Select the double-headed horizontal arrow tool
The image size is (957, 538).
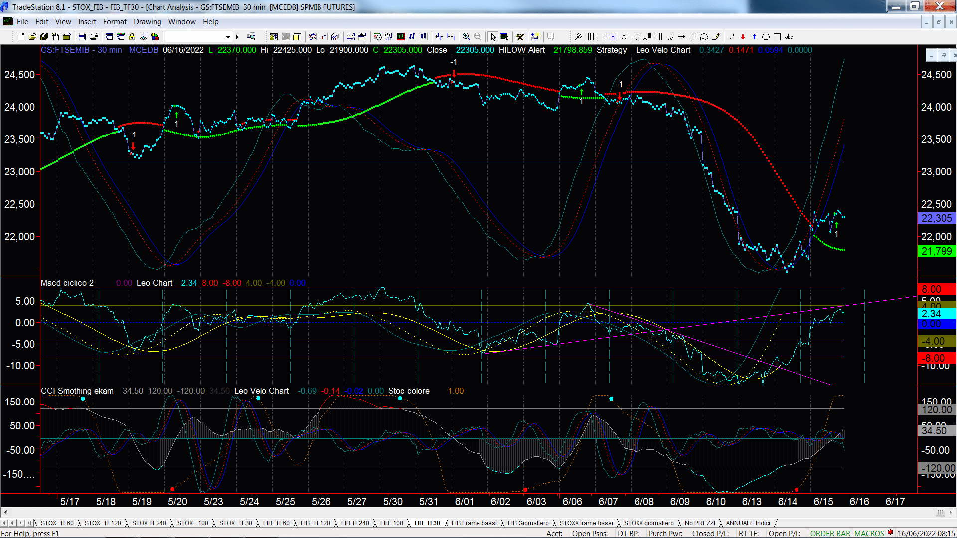(x=681, y=37)
